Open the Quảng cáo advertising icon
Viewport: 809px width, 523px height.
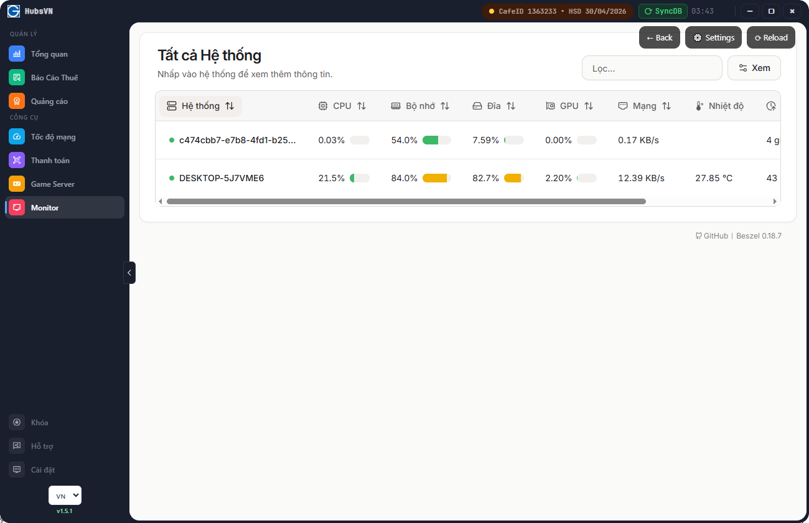[17, 101]
